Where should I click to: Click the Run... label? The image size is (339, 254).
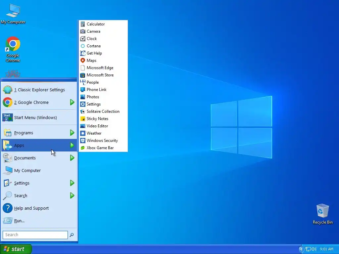coord(19,221)
